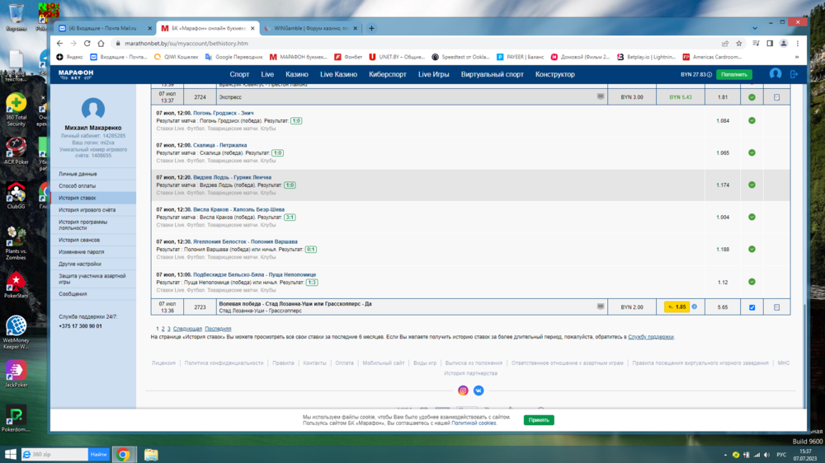Toggle the checkbox on bet 2723 row

[x=752, y=307]
